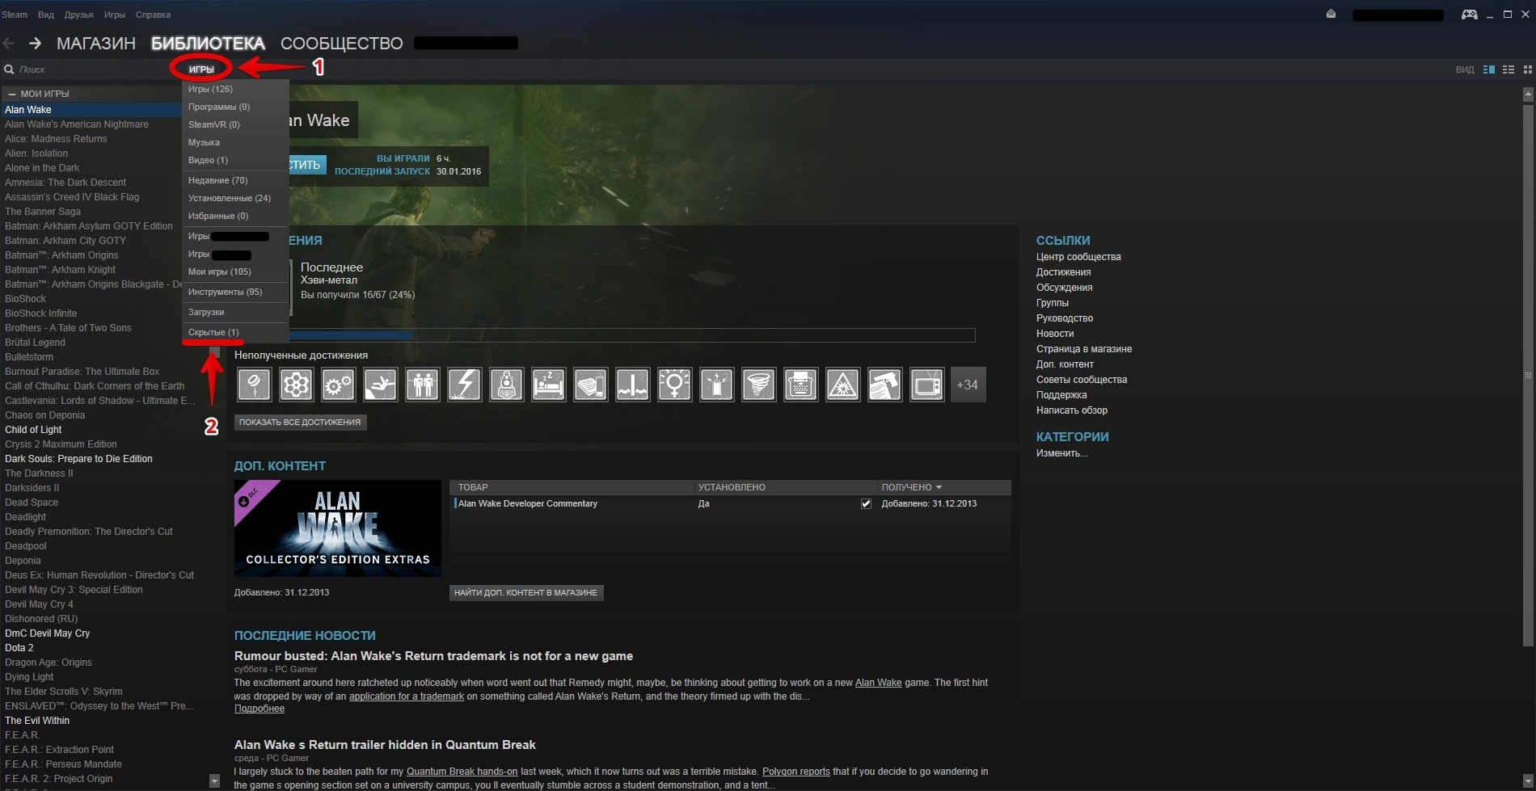Click НАЙТИ ДОП. КОНТЕНТ В МАГАЗИНЕ button
The width and height of the screenshot is (1536, 791).
point(526,592)
